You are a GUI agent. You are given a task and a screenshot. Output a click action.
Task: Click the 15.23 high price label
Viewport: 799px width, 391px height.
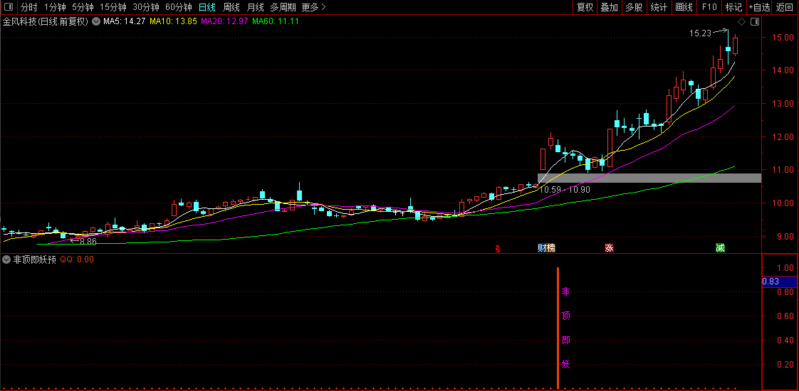pyautogui.click(x=699, y=33)
